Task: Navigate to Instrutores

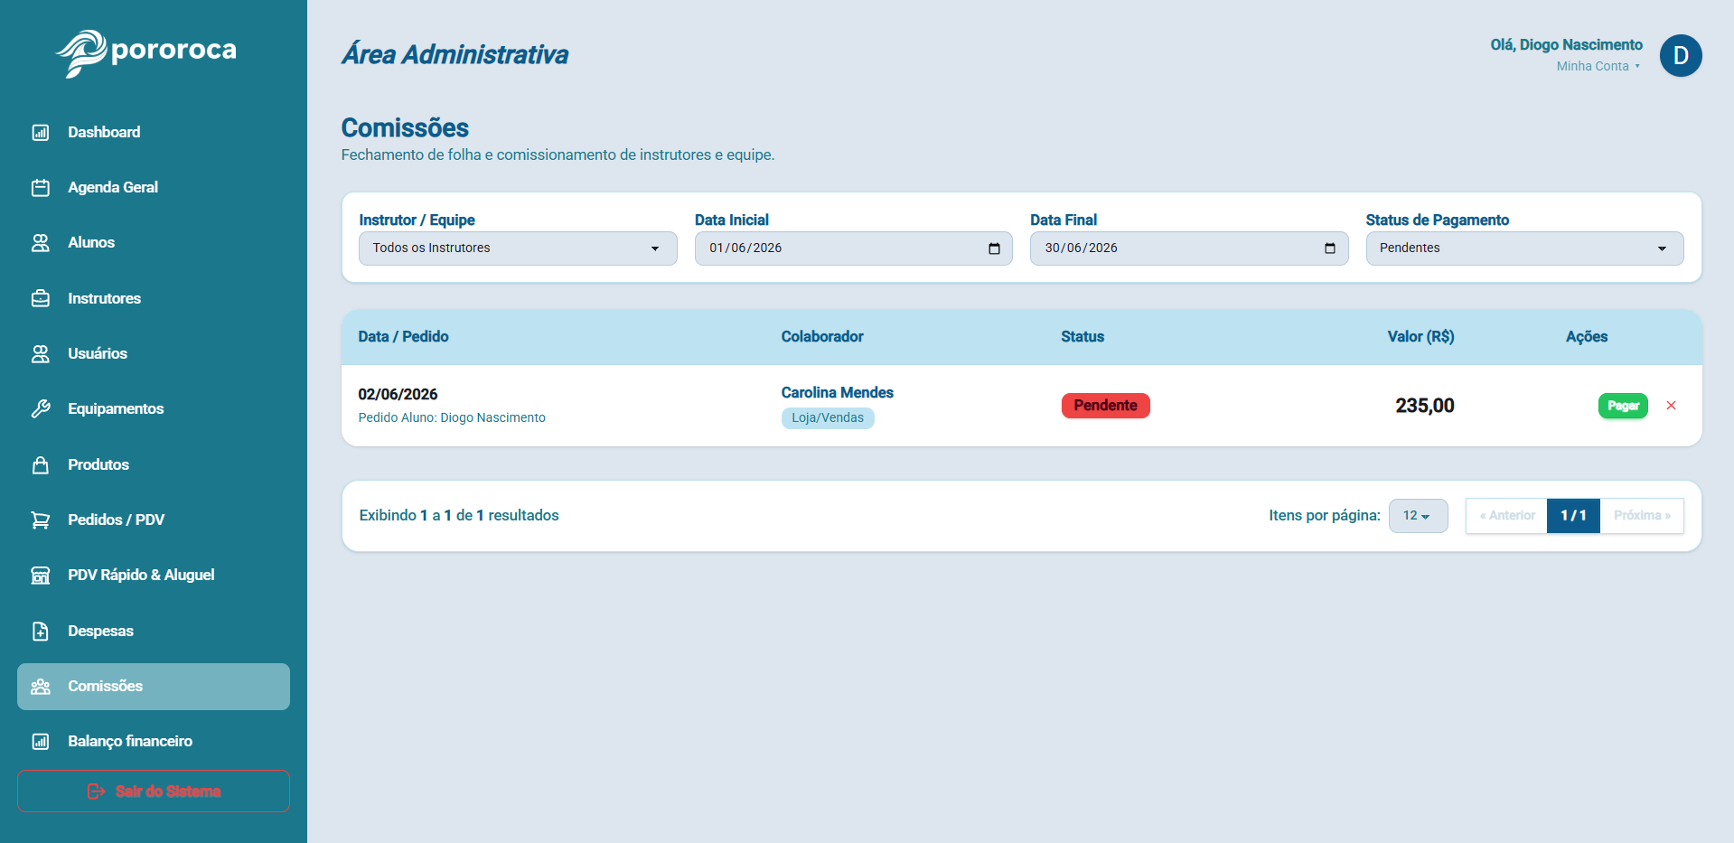Action: pyautogui.click(x=154, y=298)
